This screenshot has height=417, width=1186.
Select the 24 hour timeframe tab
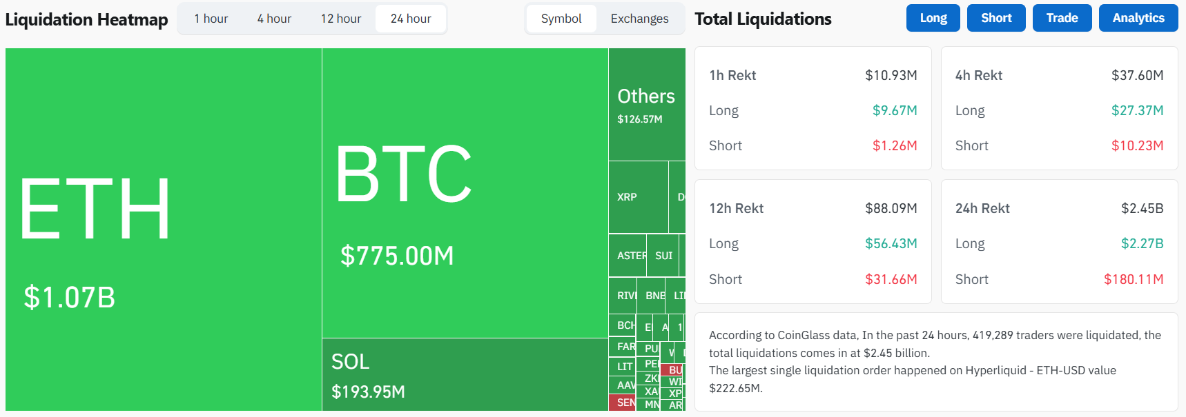pyautogui.click(x=411, y=19)
